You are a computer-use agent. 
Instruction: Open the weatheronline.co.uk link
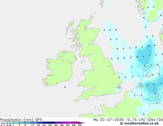(x=139, y=123)
